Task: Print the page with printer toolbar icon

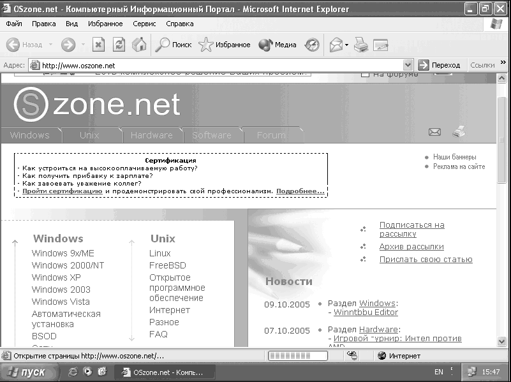Action: 361,45
